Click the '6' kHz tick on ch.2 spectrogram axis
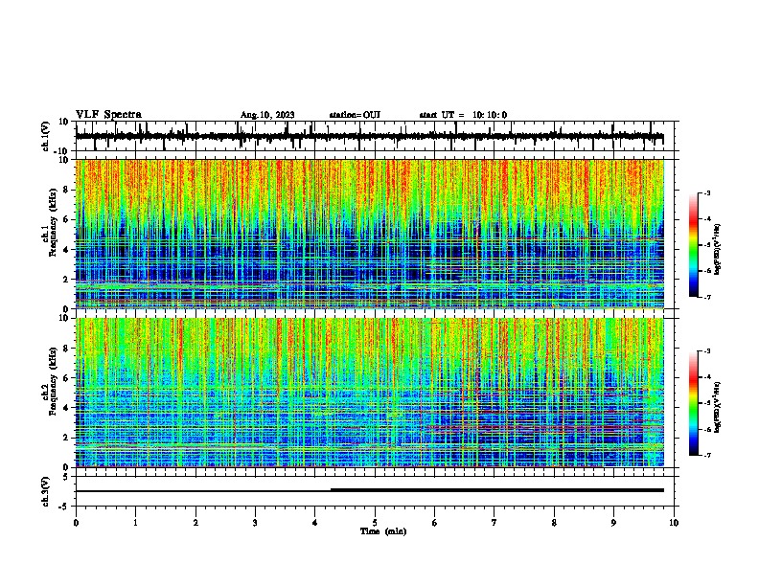 click(x=67, y=377)
